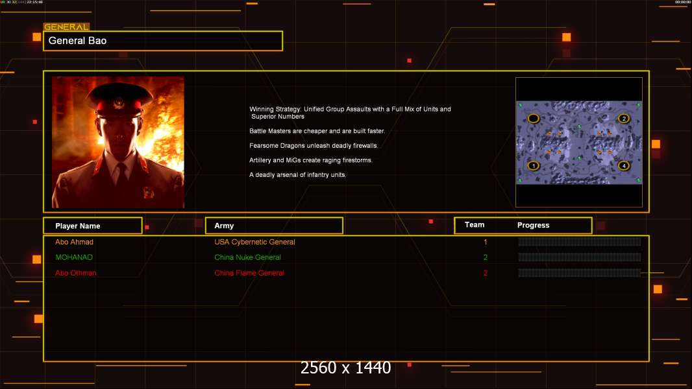Click team number 1 for Abo Ahmad
This screenshot has height=389, width=692.
tap(485, 242)
